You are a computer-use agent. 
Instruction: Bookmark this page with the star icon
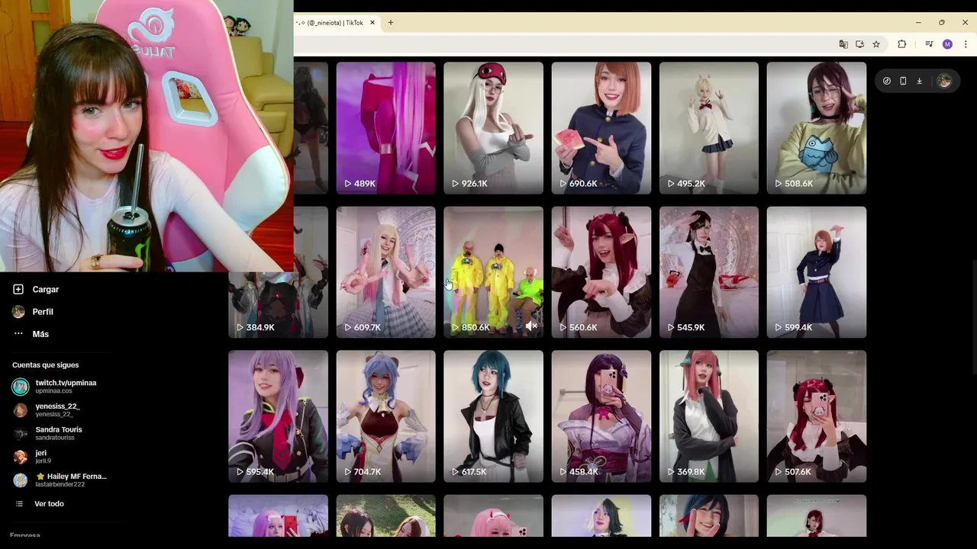pos(876,44)
